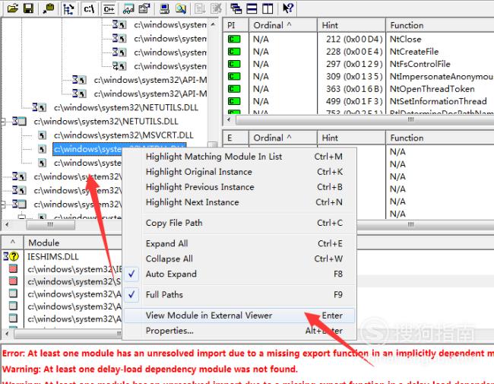The width and height of the screenshot is (494, 384).
Task: Click the Cascade windows icon
Action: coord(236,8)
